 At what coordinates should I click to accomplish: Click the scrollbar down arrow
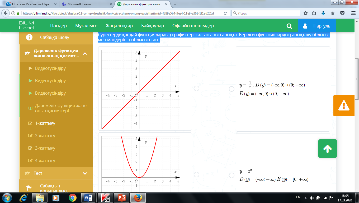pos(357,190)
